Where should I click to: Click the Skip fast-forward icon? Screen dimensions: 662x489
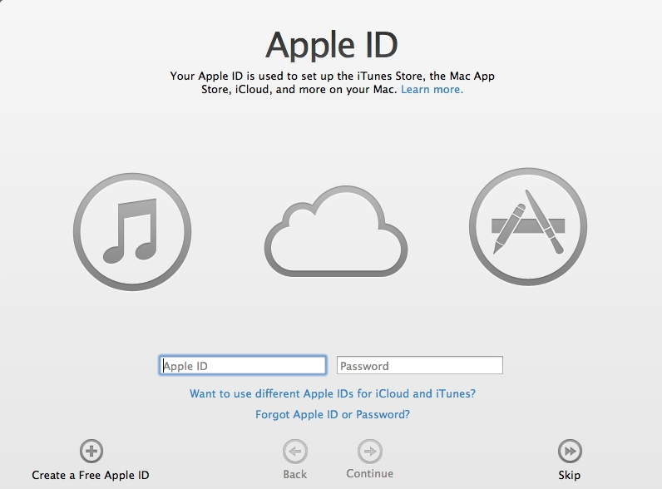[x=570, y=452]
